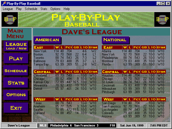This screenshot has width=172, height=129.
Task: Select Atlanta in National East
Action: [x=107, y=51]
